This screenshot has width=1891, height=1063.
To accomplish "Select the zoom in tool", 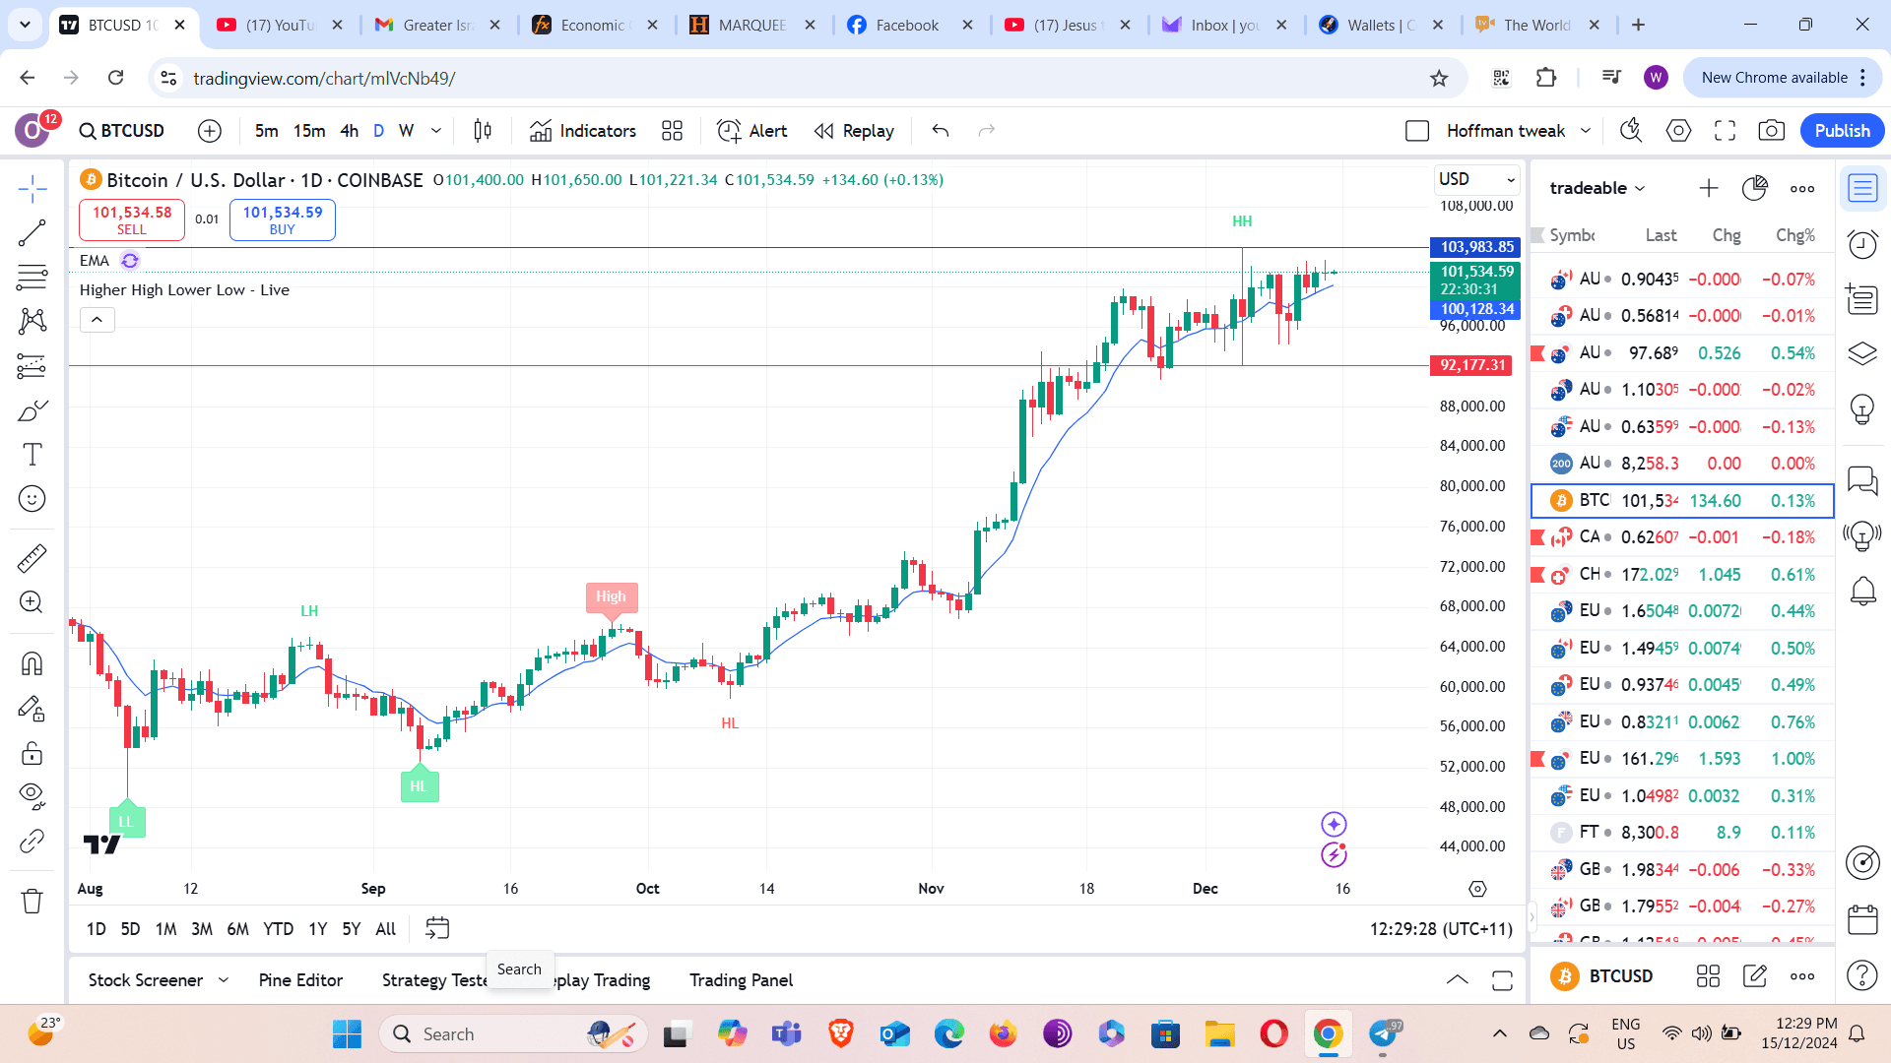I will (x=33, y=602).
